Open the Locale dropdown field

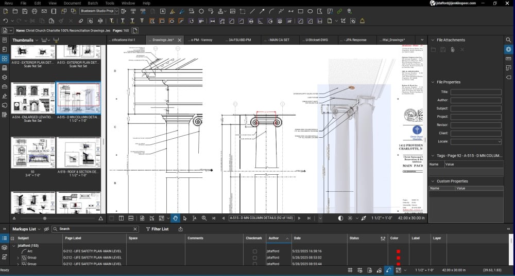pyautogui.click(x=476, y=142)
